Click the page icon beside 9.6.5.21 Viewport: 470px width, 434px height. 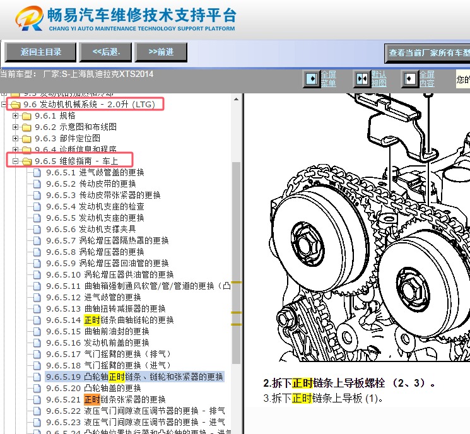(37, 400)
